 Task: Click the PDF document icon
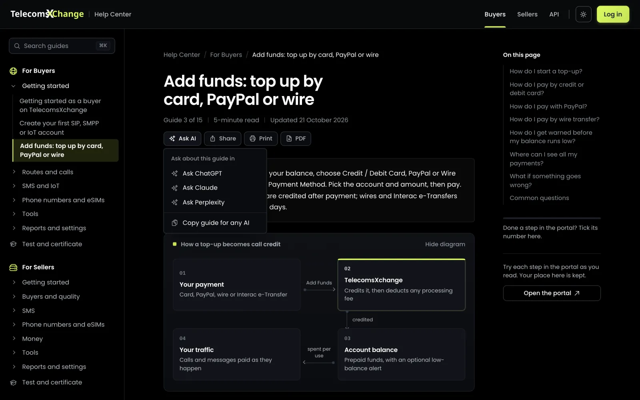289,138
